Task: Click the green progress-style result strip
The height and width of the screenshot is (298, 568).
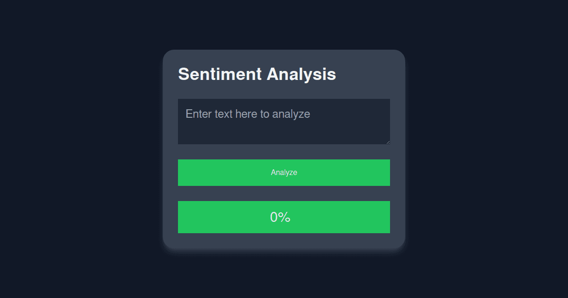Action: click(284, 217)
